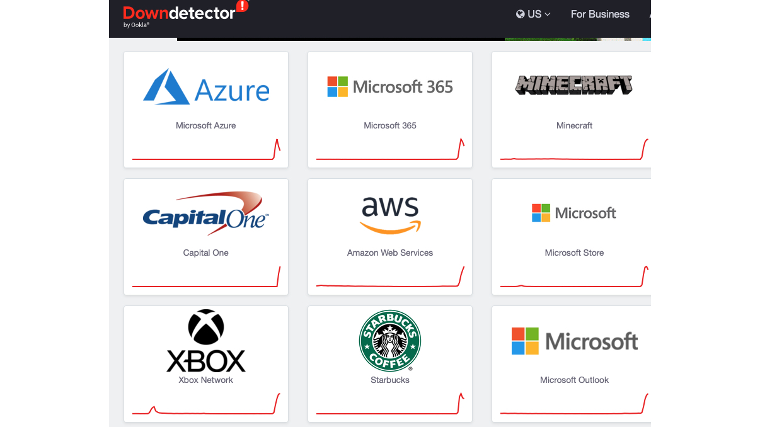Open the Microsoft Outlook text label
760x427 pixels.
tap(574, 380)
